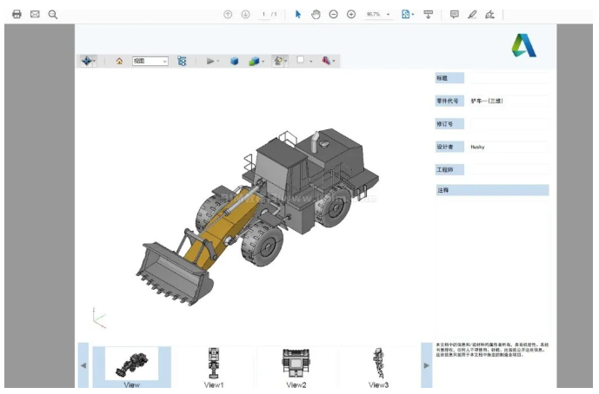Go to next page arrow
This screenshot has height=394, width=599.
[x=245, y=15]
